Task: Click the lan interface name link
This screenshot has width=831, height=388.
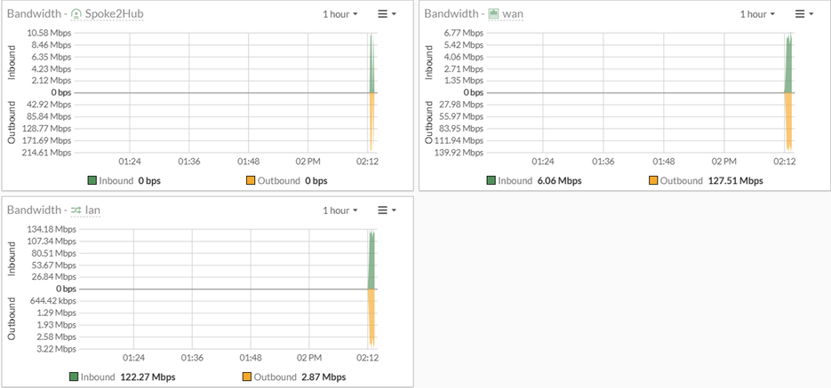Action: pyautogui.click(x=93, y=210)
